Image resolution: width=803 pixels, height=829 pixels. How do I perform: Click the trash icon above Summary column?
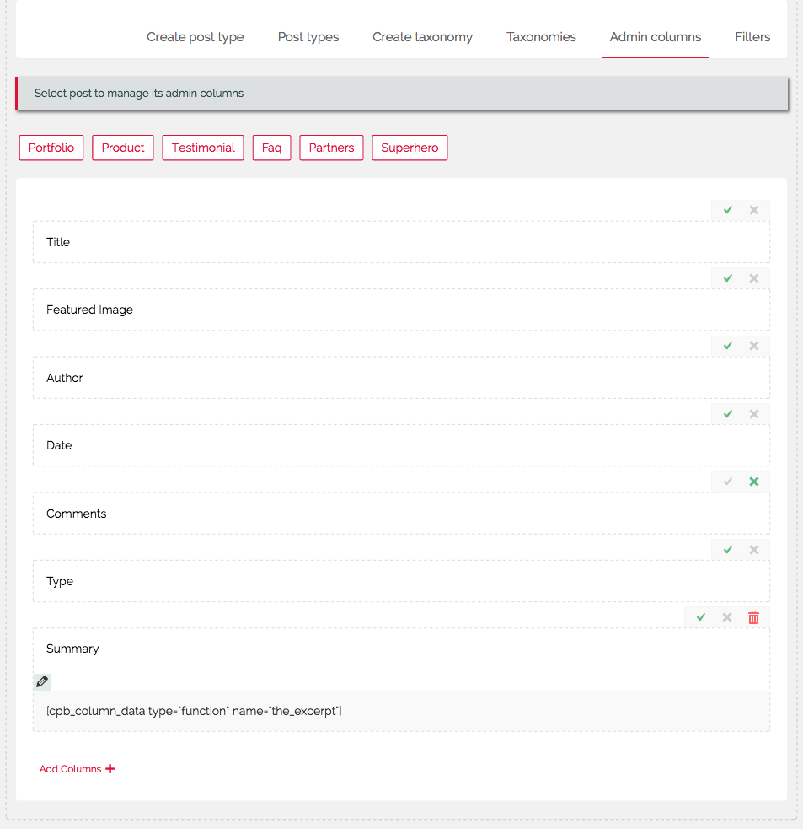coord(753,617)
